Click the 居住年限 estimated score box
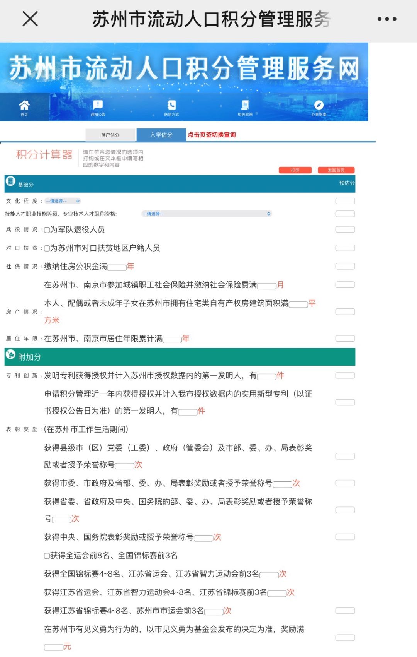This screenshot has width=417, height=657. [345, 339]
